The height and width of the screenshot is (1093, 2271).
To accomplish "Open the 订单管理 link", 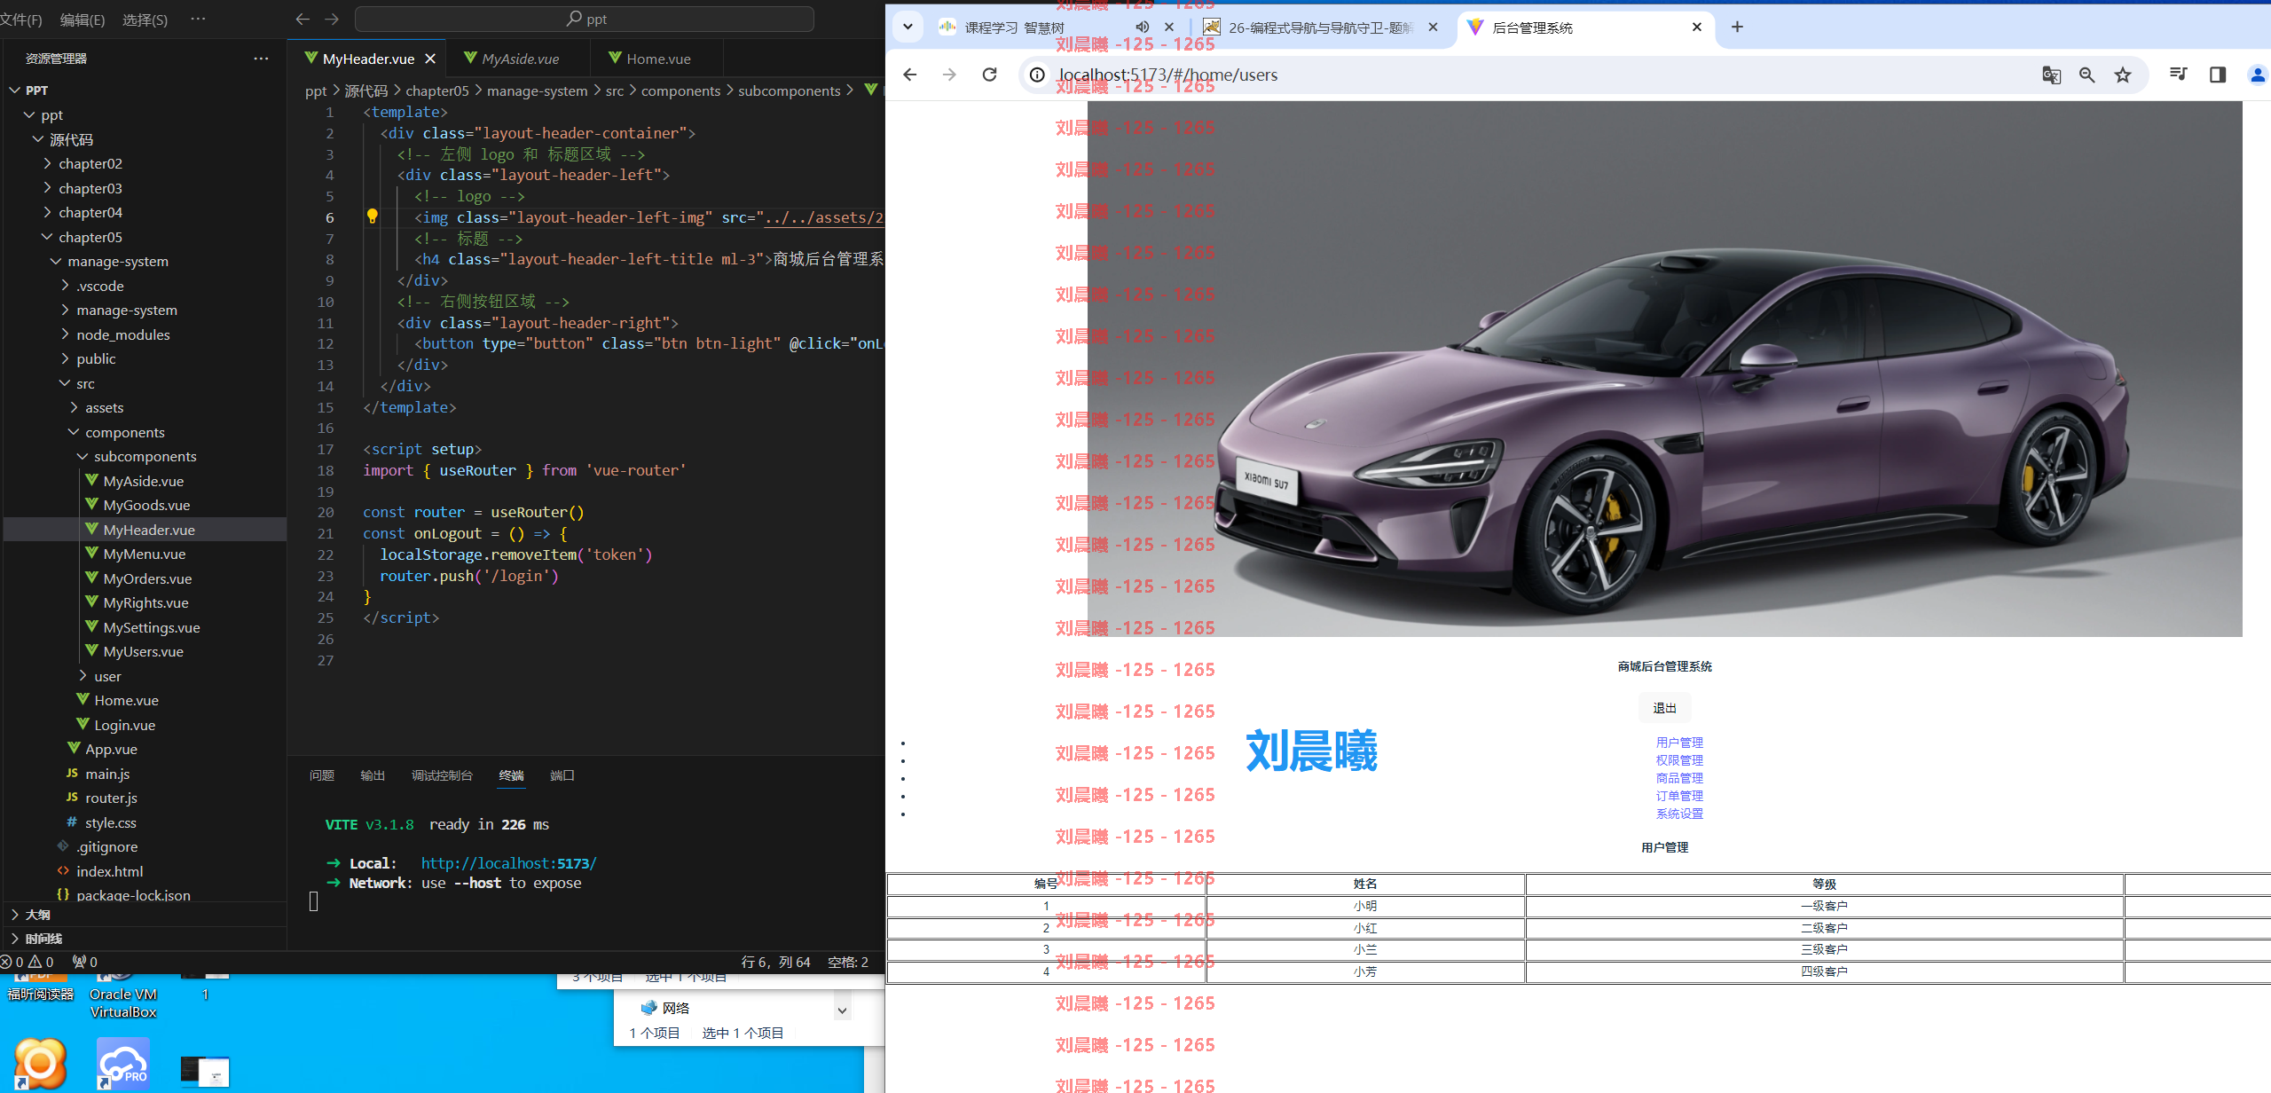I will click(x=1679, y=796).
